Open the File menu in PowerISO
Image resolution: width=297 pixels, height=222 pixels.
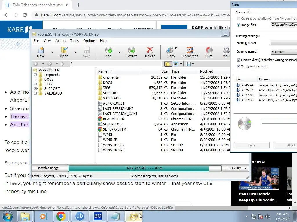pos(36,41)
